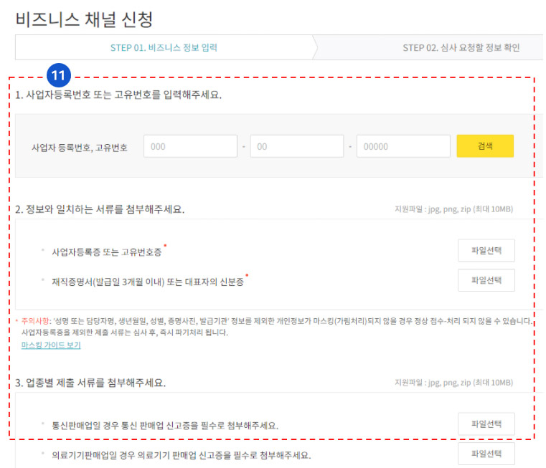The width and height of the screenshot is (546, 468).
Task: Click the last five-digit field (00000)
Action: (403, 146)
